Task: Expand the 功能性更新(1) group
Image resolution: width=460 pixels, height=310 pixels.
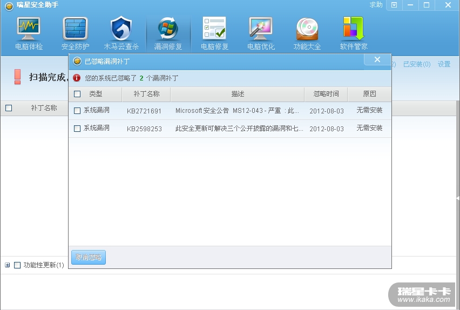Action: (x=8, y=265)
